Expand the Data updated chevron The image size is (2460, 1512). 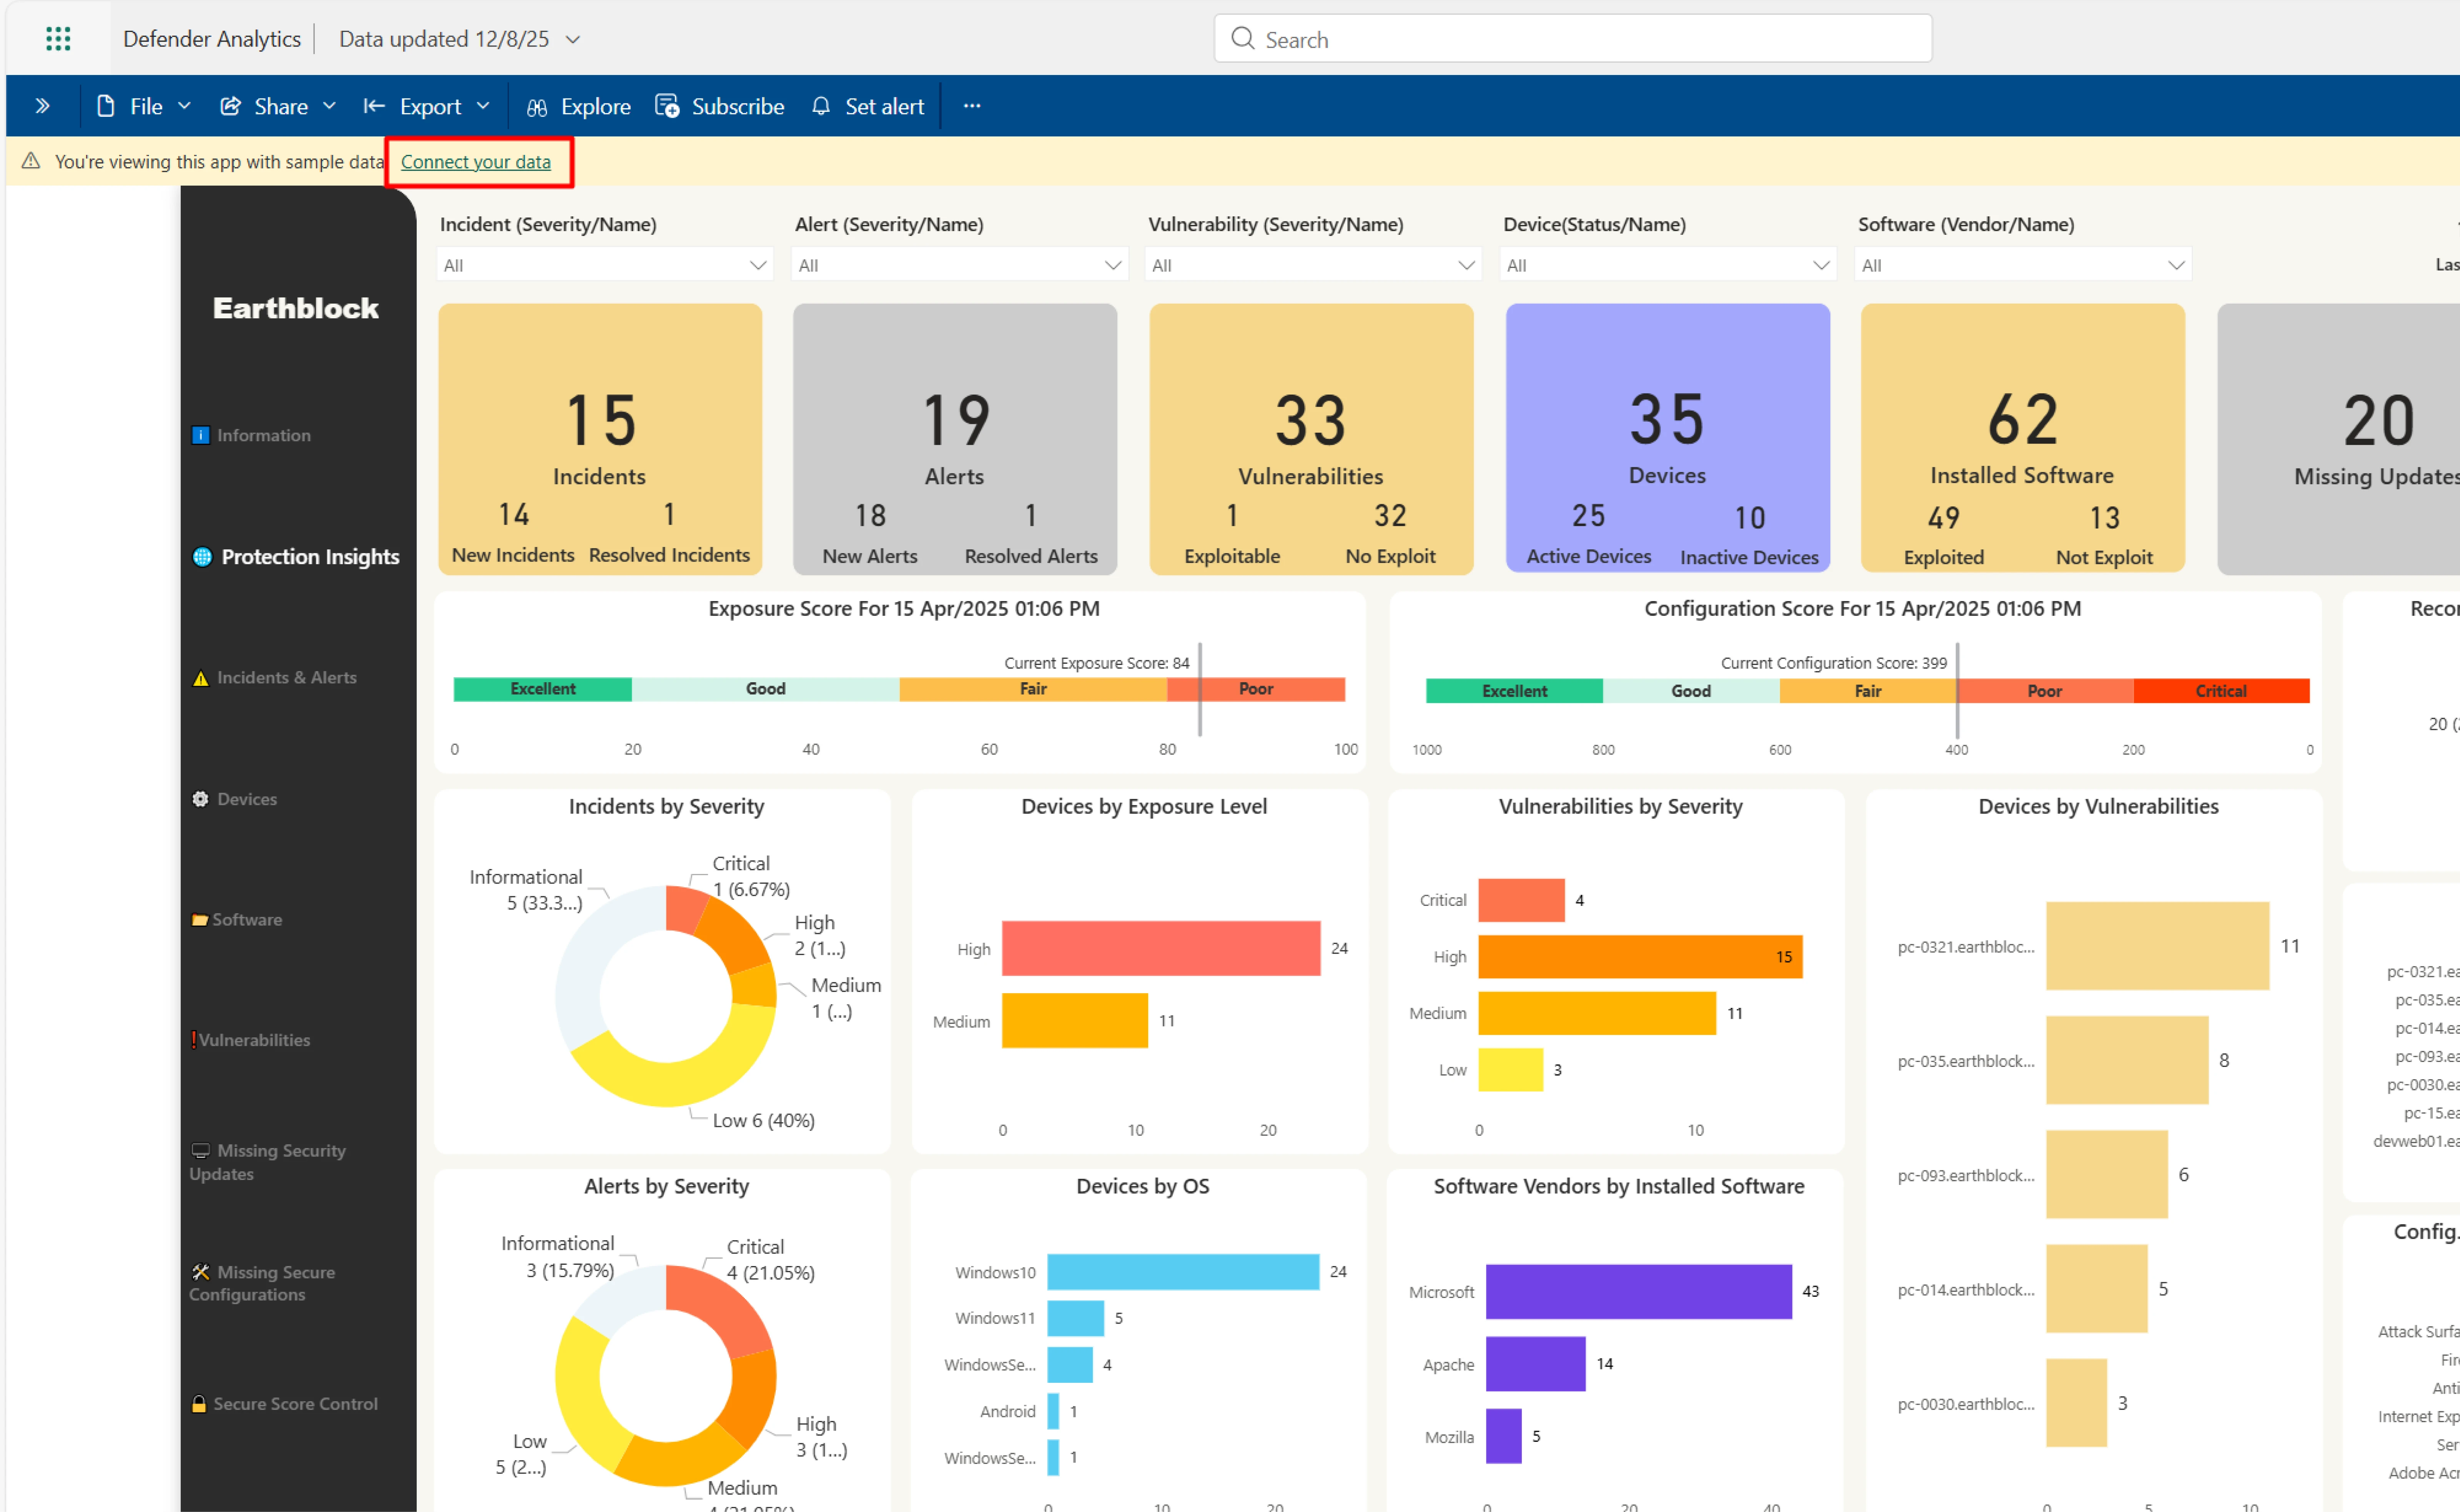[x=573, y=39]
